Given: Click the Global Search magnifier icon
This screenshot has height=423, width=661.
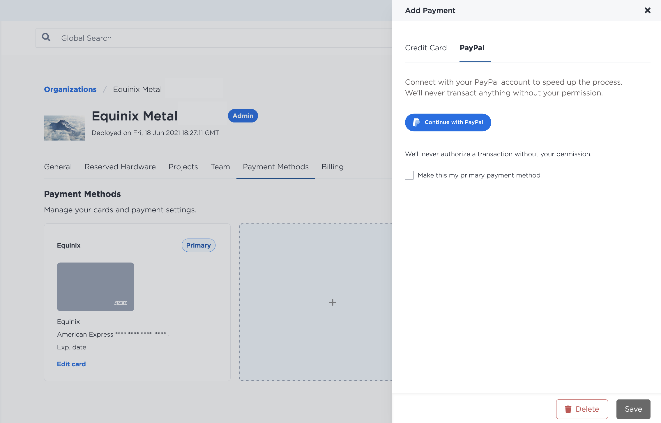Looking at the screenshot, I should click(46, 37).
